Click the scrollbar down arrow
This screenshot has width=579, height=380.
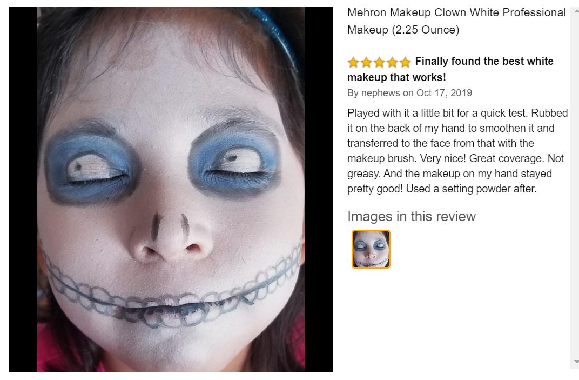(576, 362)
